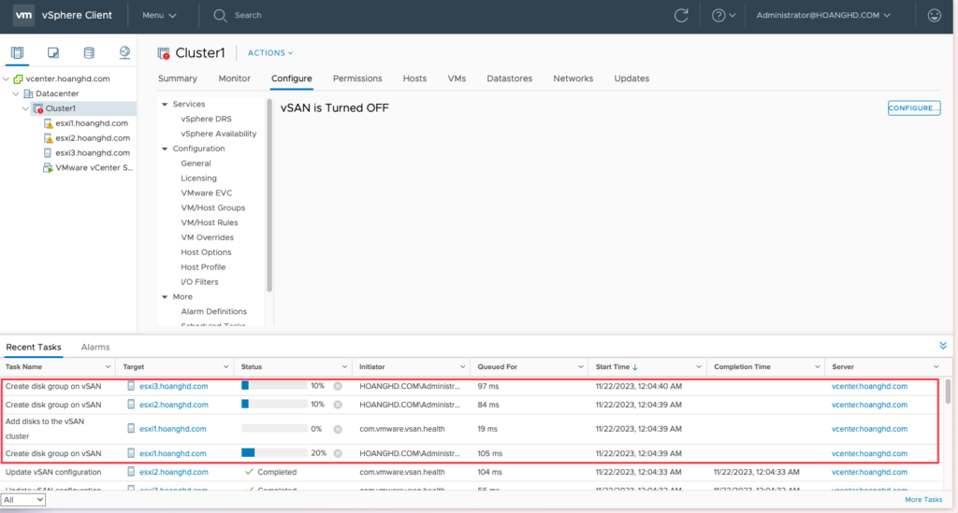958x513 pixels.
Task: Open VMware EVC configuration
Action: coord(207,192)
